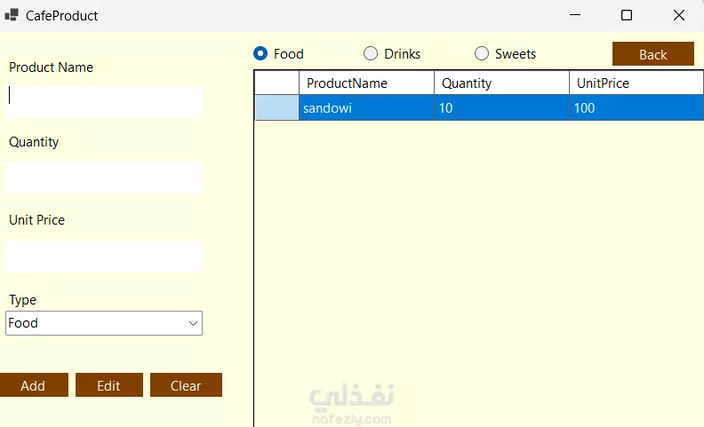Click the sandowi product name cell
704x427 pixels.
[366, 108]
